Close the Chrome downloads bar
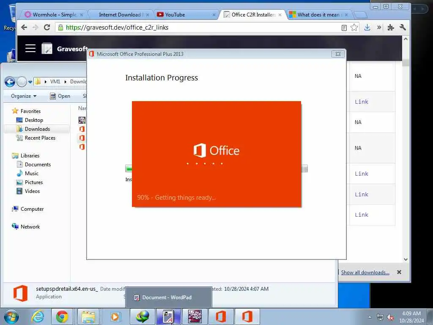This screenshot has height=325, width=433. [399, 272]
